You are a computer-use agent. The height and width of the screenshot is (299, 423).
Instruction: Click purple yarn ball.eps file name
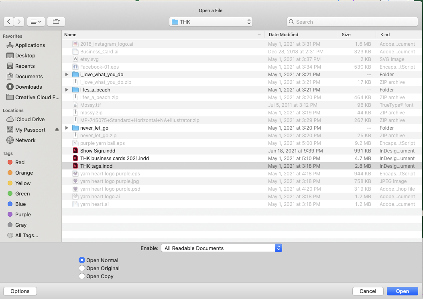102,143
